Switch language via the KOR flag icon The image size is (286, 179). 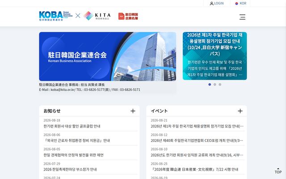240,3
